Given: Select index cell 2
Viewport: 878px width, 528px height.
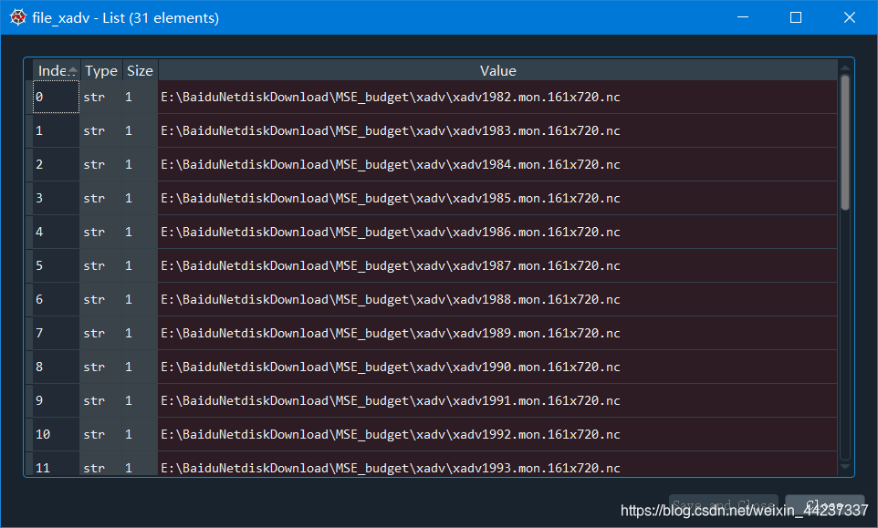Looking at the screenshot, I should (x=56, y=164).
